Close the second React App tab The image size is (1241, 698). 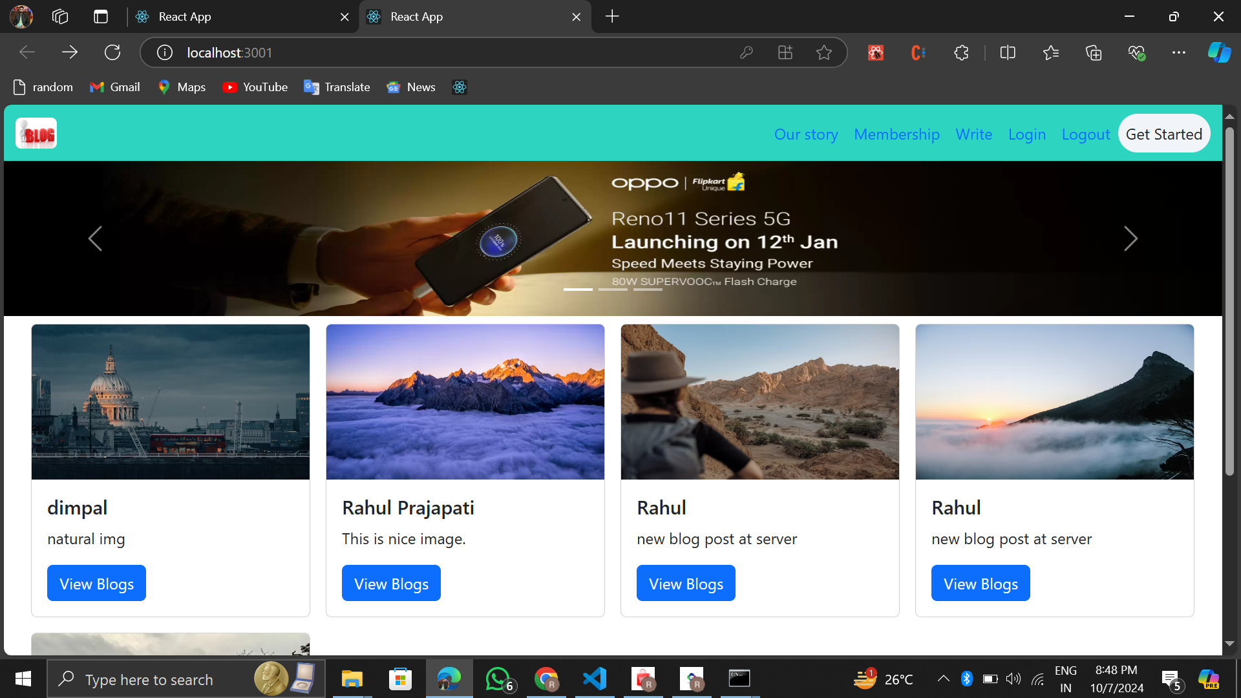577,17
